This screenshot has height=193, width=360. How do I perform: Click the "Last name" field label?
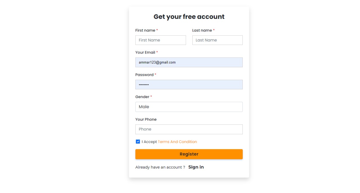point(202,30)
